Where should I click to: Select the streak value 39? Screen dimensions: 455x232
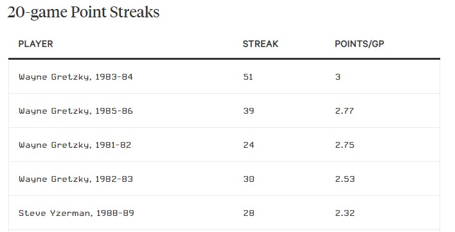tap(249, 111)
